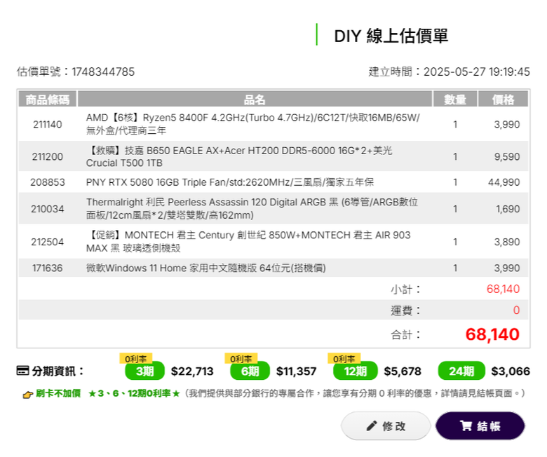The height and width of the screenshot is (457, 547).
Task: Click the installment amount $5,678
Action: (x=403, y=371)
